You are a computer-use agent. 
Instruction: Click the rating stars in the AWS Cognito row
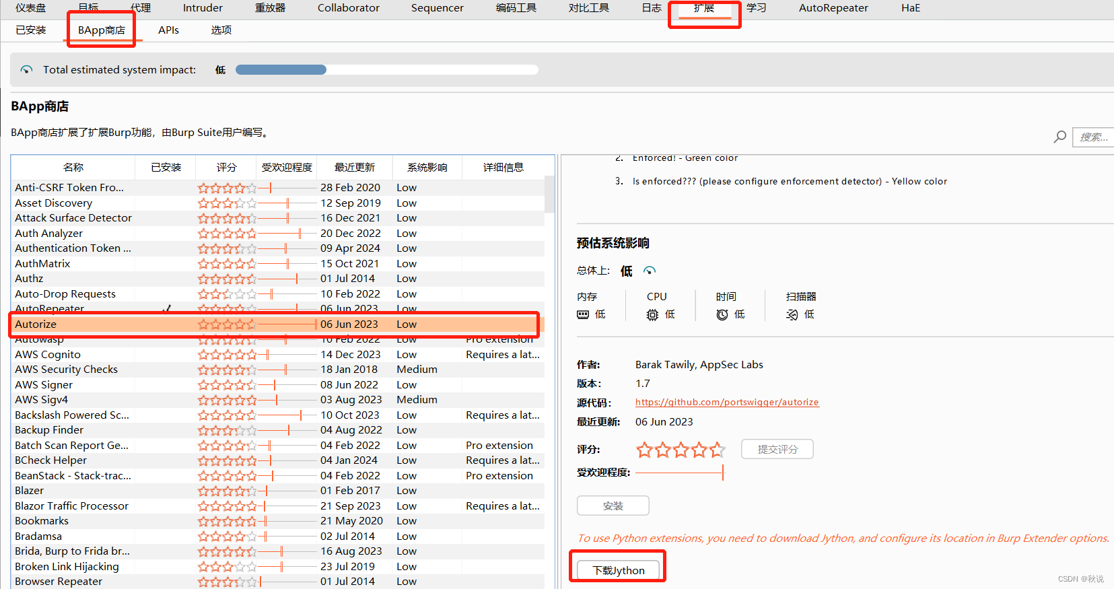click(227, 354)
